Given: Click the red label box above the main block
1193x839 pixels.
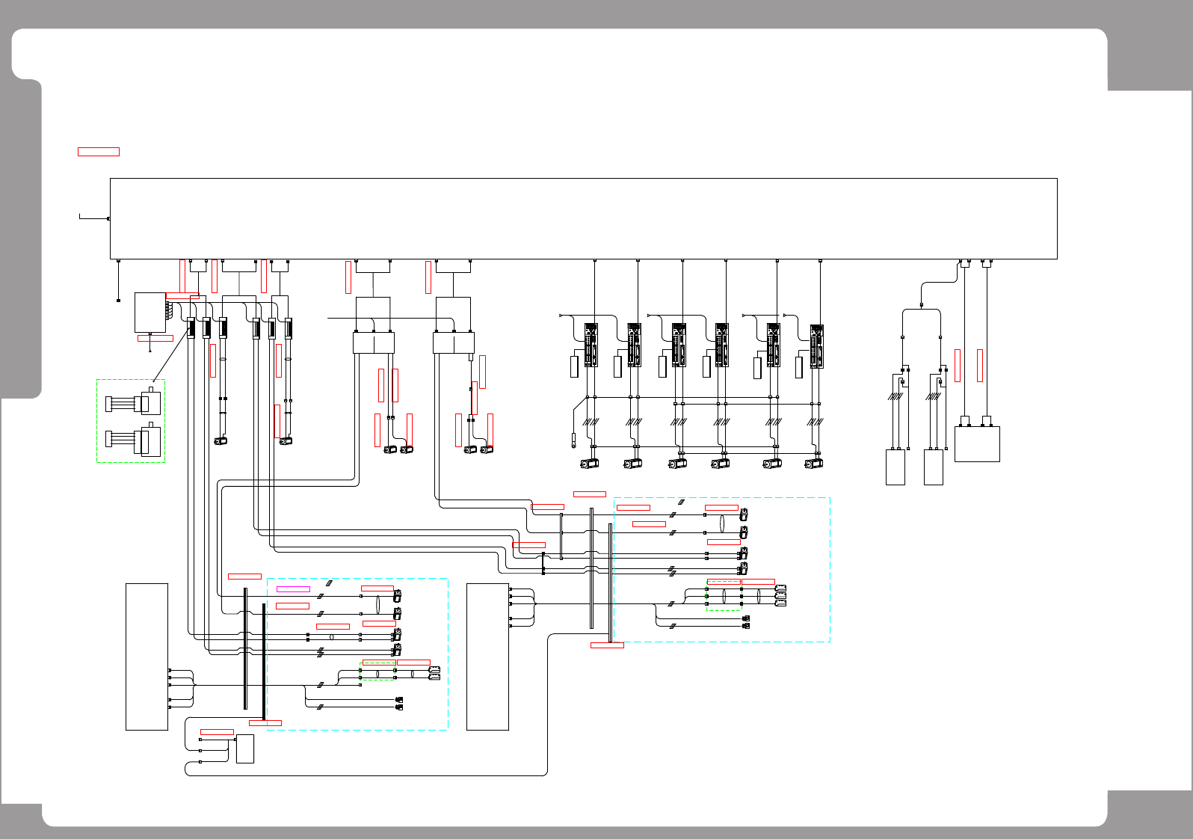Looking at the screenshot, I should tap(99, 152).
